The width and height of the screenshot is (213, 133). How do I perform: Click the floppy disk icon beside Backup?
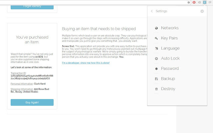click(156, 79)
